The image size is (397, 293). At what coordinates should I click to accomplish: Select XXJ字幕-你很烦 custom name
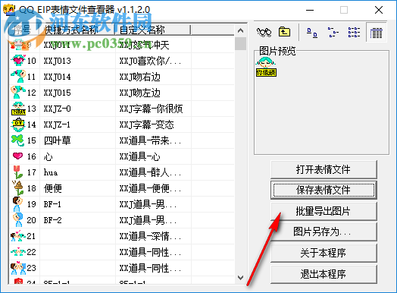pos(152,109)
